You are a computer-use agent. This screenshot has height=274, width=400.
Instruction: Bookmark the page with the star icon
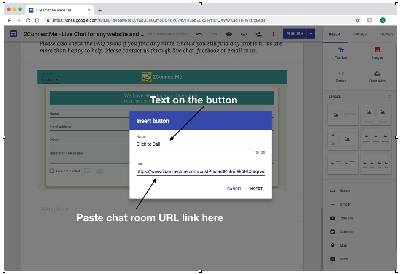click(357, 20)
